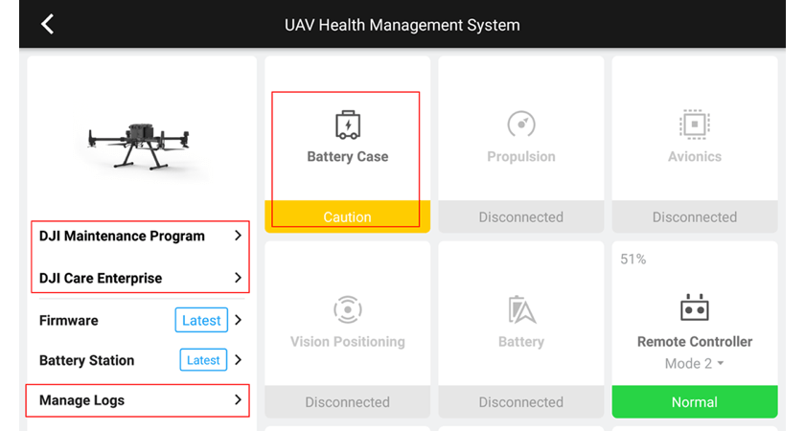The image size is (805, 431).
Task: Select the Avionics chip icon
Action: tap(694, 125)
